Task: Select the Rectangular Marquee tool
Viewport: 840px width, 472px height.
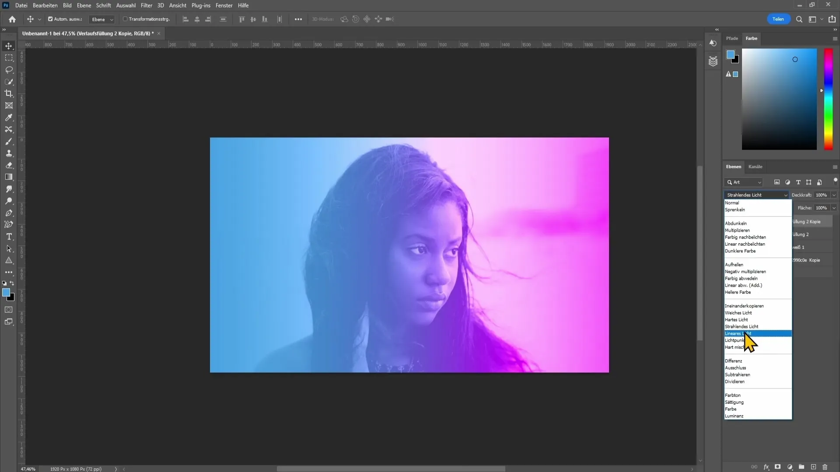Action: point(9,58)
